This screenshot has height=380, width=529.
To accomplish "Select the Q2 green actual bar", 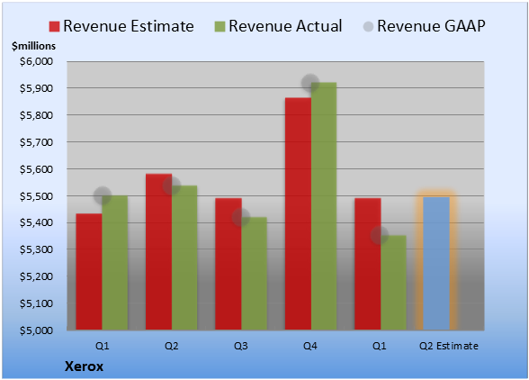I will click(x=184, y=258).
